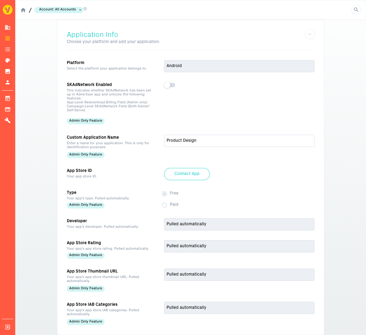
Task: Click the Custom Application Name field
Action: tap(239, 141)
